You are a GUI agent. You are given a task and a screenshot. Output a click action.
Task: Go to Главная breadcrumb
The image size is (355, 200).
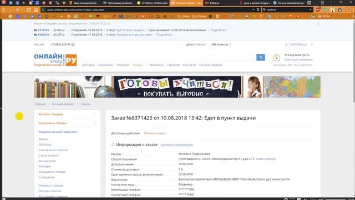pyautogui.click(x=39, y=104)
